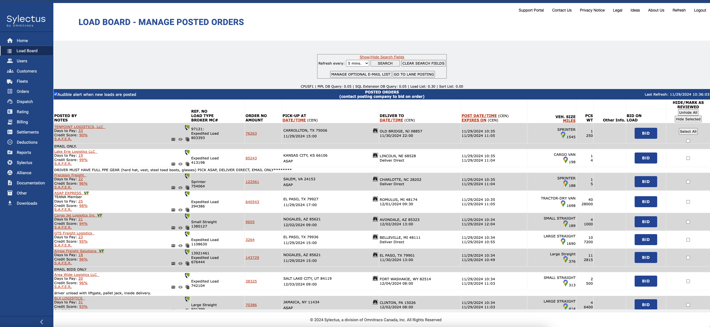Click GO TO LANE POSTING button

413,74
